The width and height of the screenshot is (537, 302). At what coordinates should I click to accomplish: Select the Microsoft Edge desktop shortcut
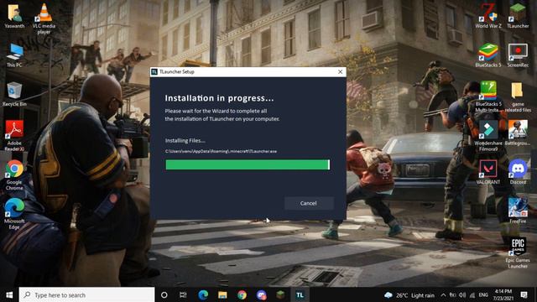pyautogui.click(x=14, y=214)
